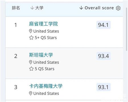Click 5 QS Stars rating text
Screen dimensions: 128x102
point(45,69)
